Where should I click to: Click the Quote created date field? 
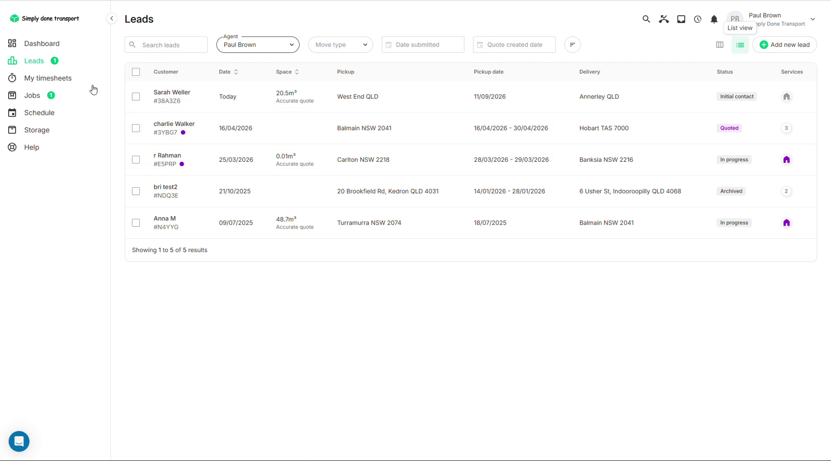(x=514, y=45)
